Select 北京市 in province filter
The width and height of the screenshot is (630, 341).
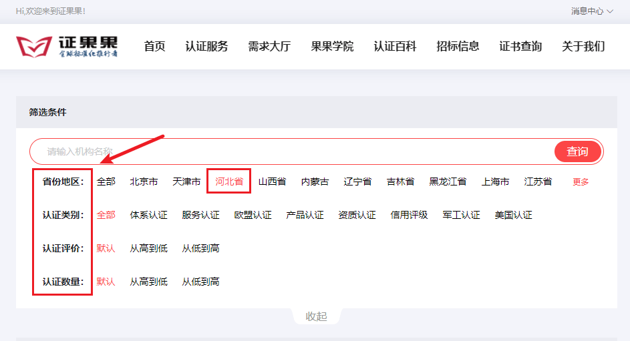click(144, 182)
